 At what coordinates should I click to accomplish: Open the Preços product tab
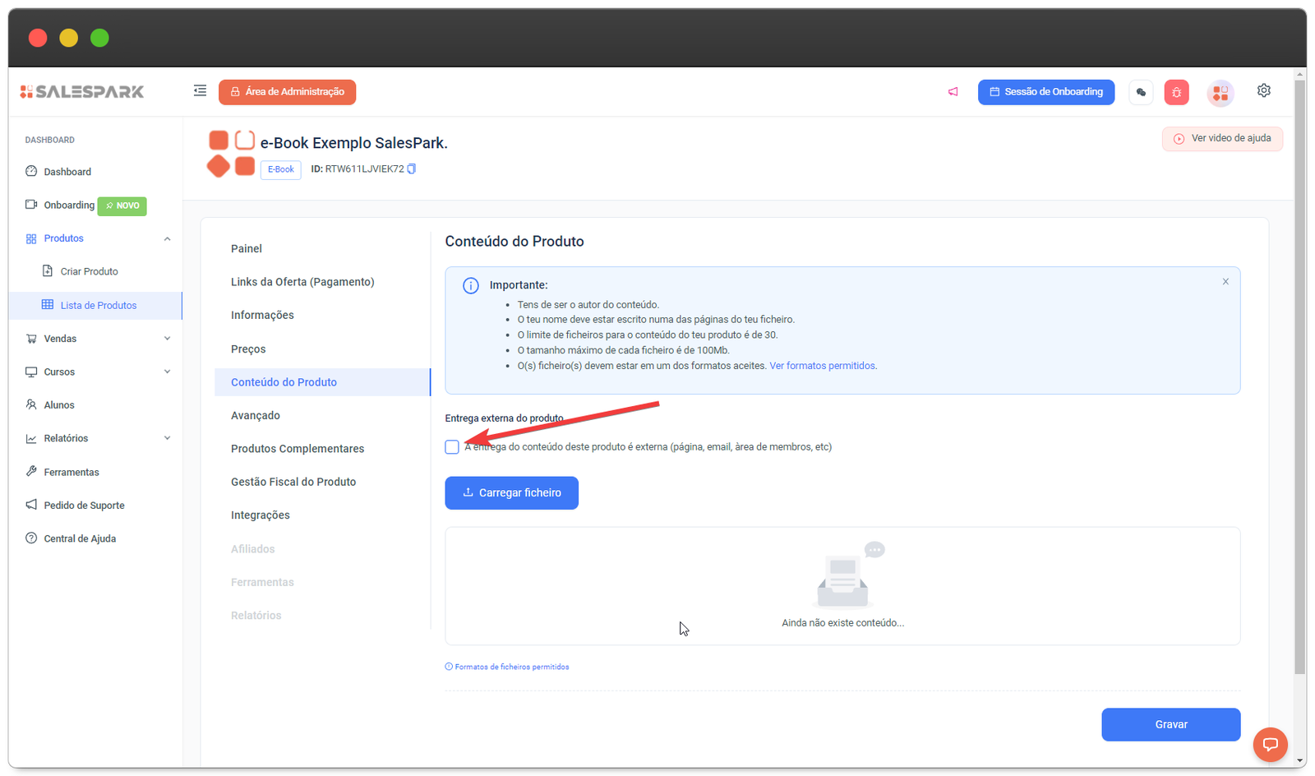coord(248,349)
